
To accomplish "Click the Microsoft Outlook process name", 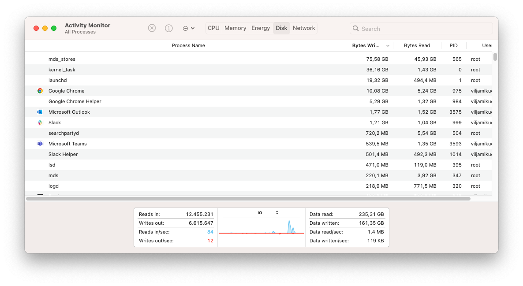I will click(69, 112).
